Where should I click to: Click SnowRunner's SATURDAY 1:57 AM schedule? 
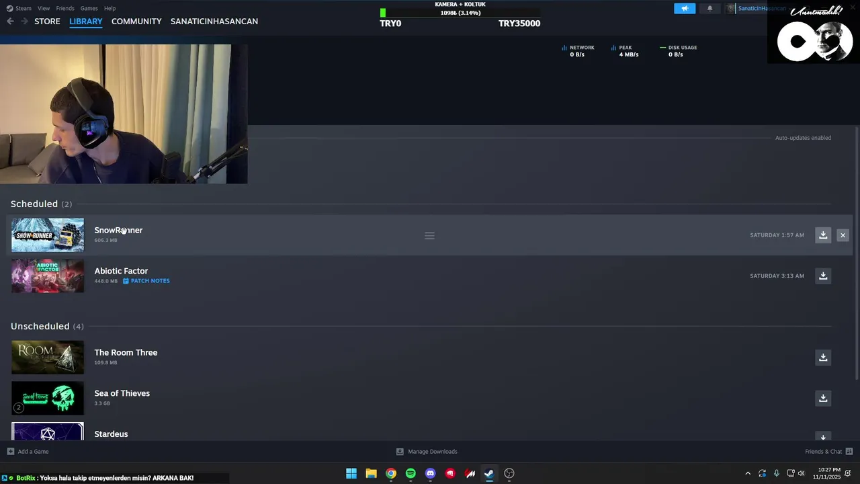(x=777, y=235)
